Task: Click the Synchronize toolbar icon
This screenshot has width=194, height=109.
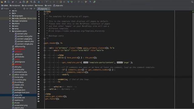Action: pos(9,2)
